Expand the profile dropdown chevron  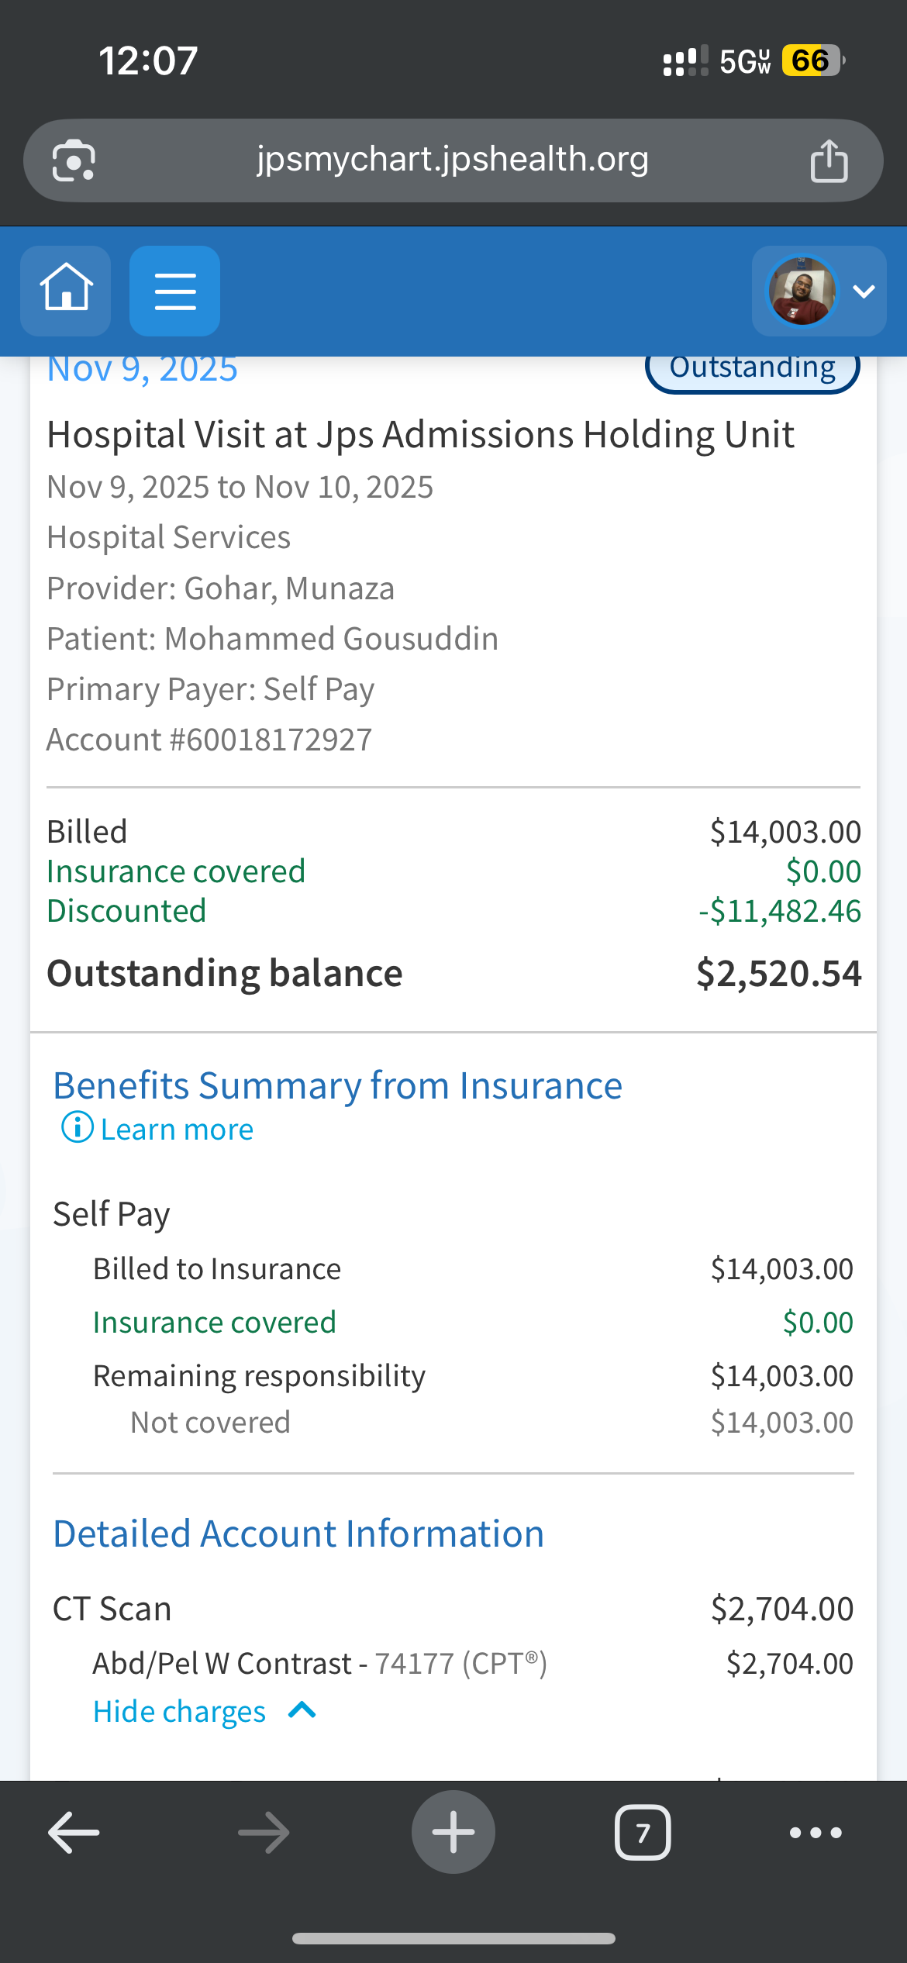864,292
